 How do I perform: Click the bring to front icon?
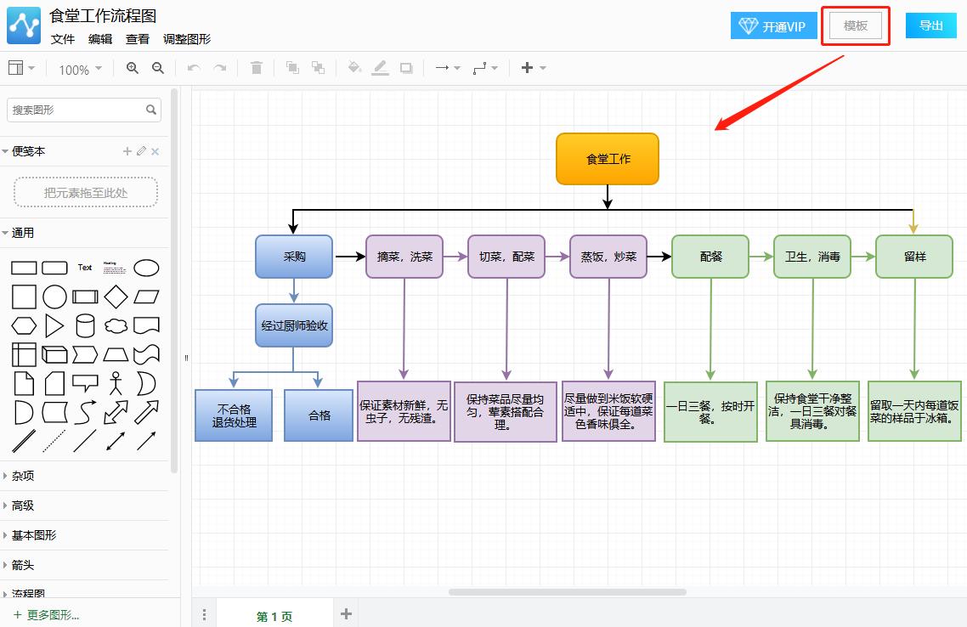(292, 68)
